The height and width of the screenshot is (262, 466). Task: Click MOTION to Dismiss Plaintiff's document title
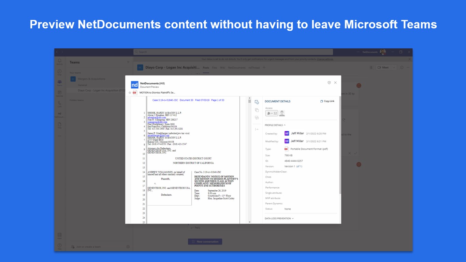point(157,92)
